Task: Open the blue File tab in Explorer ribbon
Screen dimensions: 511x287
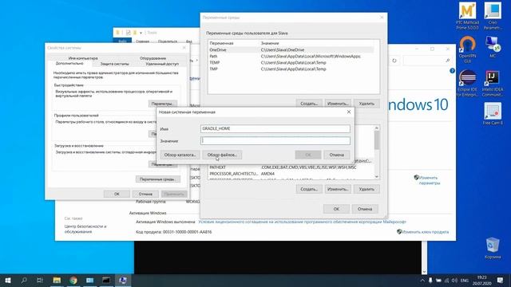Action: [x=122, y=41]
